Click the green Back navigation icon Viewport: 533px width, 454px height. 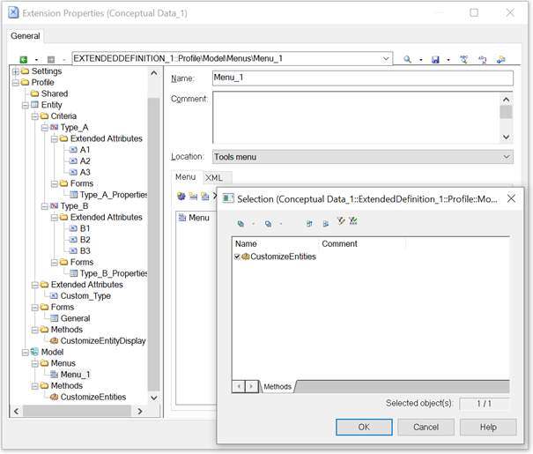[x=23, y=59]
